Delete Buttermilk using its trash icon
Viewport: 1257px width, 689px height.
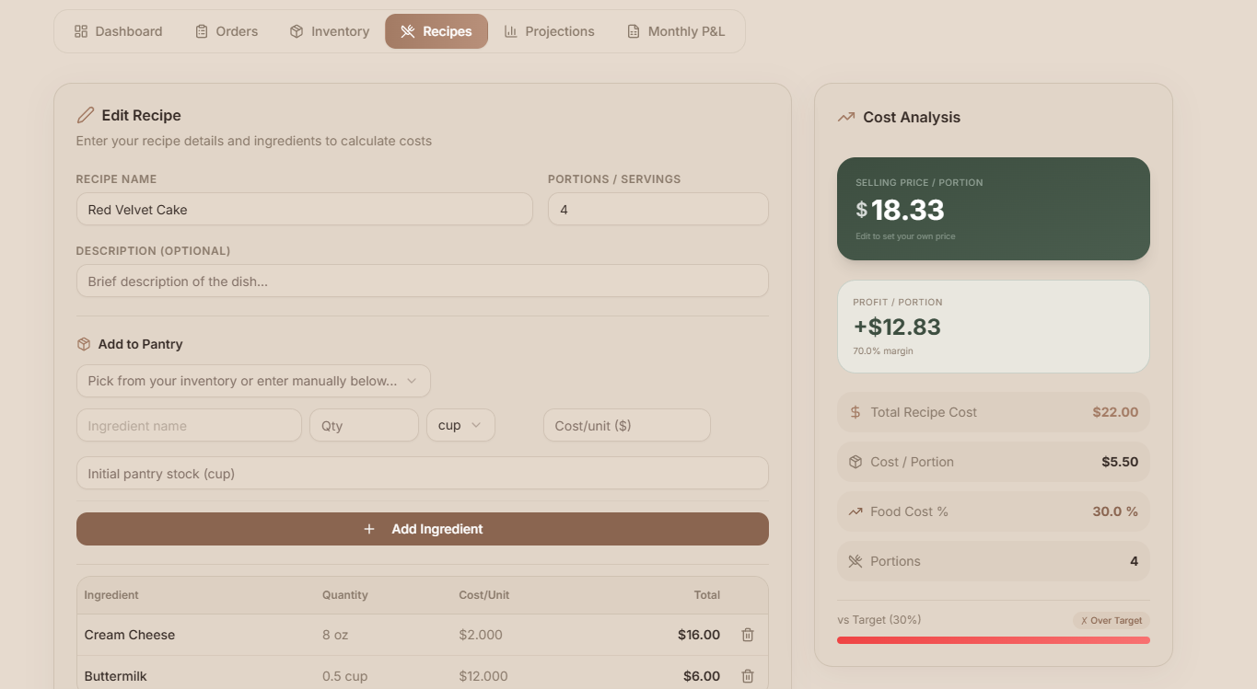[747, 675]
